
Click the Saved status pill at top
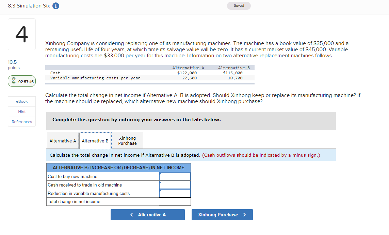pos(239,6)
